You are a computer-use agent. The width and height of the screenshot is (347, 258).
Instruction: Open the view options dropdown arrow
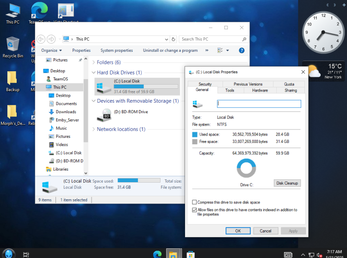228,50
